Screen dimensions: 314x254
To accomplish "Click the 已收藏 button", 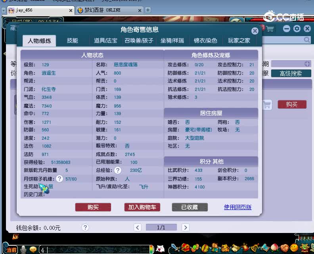I will click(x=190, y=207).
